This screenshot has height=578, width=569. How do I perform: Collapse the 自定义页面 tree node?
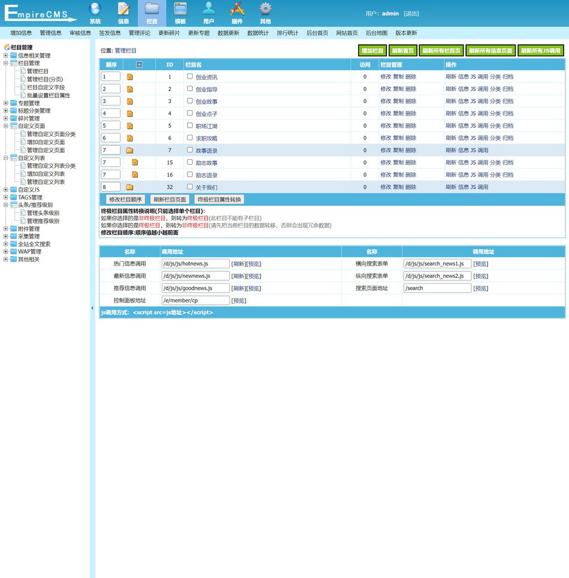(6, 126)
